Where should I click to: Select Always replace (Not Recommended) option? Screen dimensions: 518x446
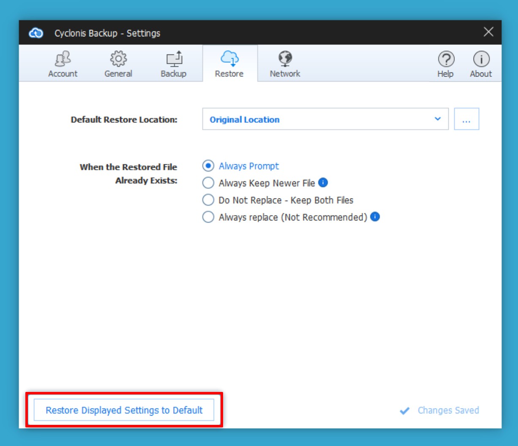[208, 217]
